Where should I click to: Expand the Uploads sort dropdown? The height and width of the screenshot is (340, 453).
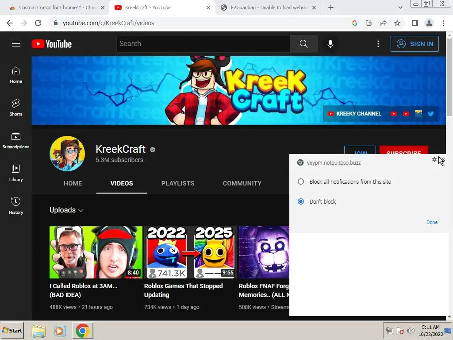(x=66, y=210)
